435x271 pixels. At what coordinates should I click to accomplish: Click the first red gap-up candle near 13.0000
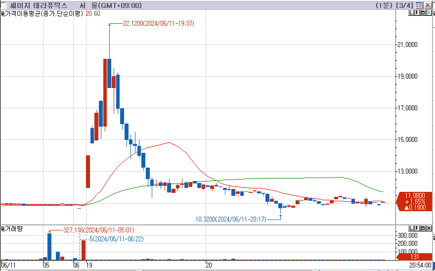coord(88,172)
